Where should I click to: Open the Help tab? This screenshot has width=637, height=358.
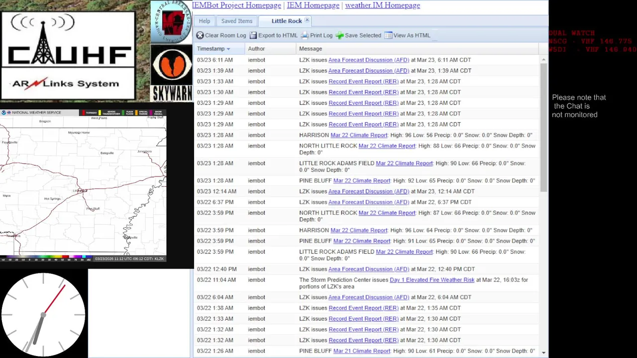click(205, 21)
